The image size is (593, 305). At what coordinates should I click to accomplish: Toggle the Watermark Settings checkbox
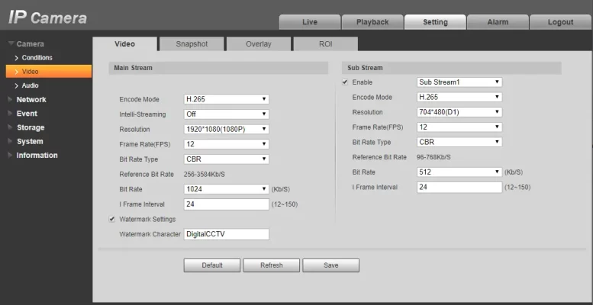pos(112,219)
